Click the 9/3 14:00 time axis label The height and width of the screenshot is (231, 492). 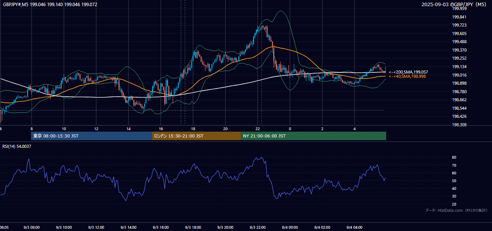click(x=129, y=228)
